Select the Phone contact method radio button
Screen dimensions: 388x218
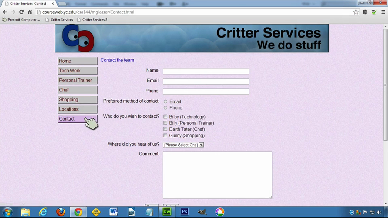coord(166,108)
